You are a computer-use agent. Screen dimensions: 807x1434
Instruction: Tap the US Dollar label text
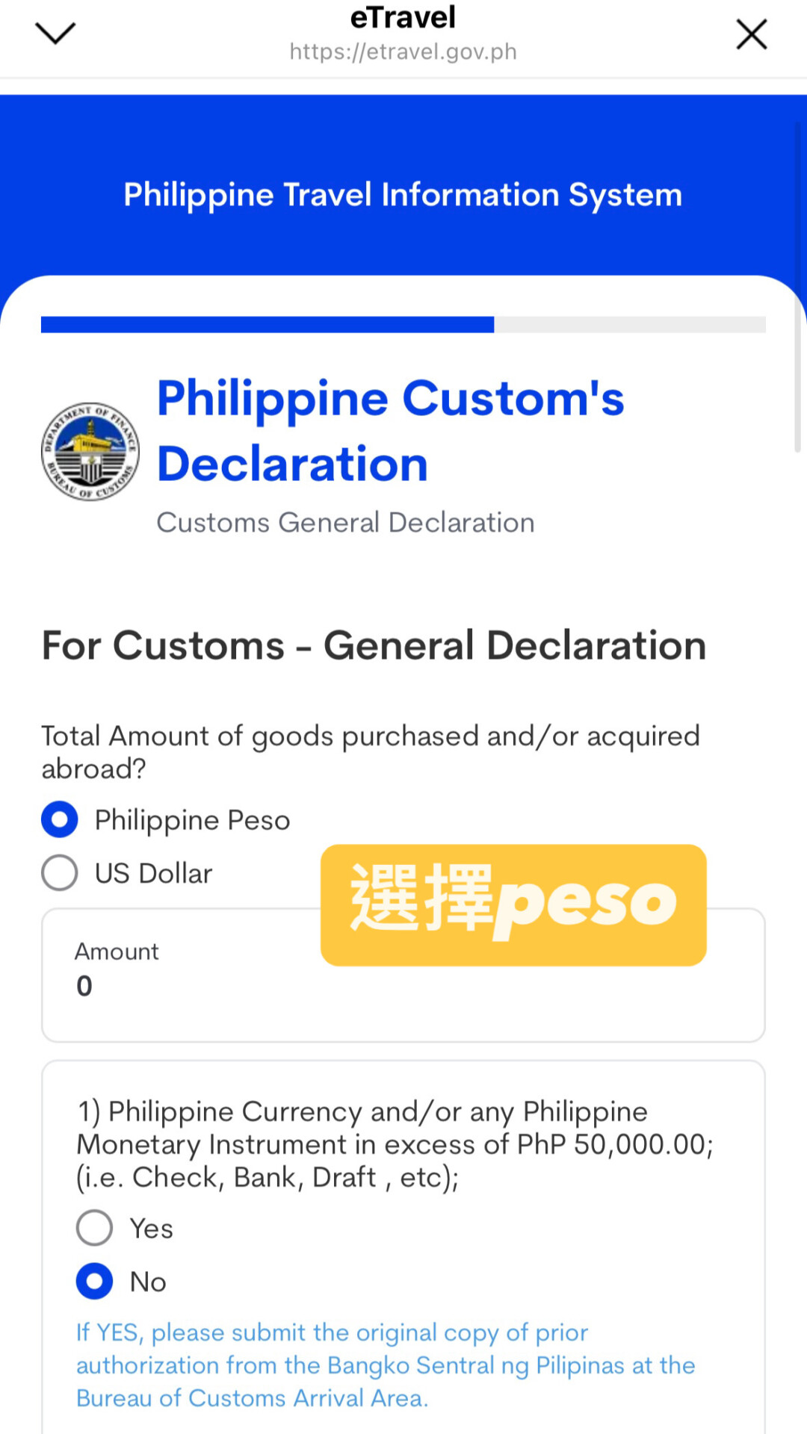tap(153, 873)
